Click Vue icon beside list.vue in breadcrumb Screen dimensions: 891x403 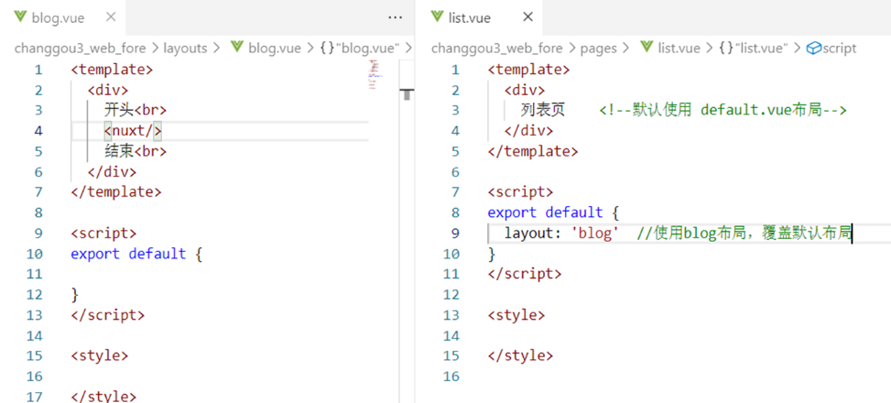coord(647,48)
